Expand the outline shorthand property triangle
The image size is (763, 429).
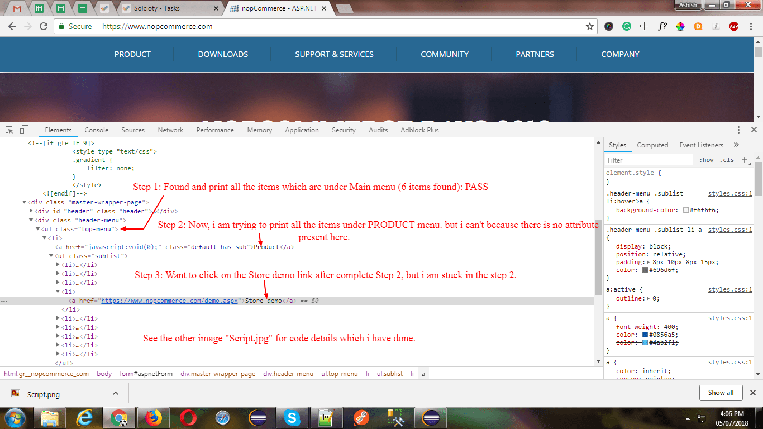point(649,298)
